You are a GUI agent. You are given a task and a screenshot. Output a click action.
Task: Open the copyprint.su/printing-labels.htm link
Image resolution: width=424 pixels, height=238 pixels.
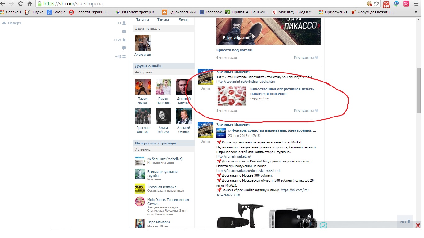click(246, 82)
